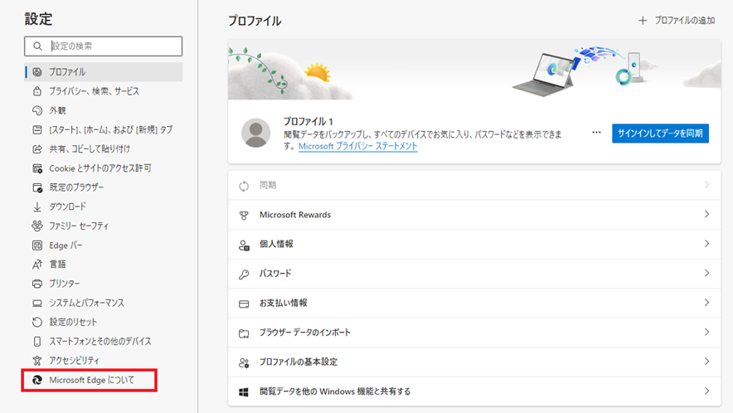Click the search magnifier icon in 設定の検索
The image size is (733, 413).
point(37,46)
